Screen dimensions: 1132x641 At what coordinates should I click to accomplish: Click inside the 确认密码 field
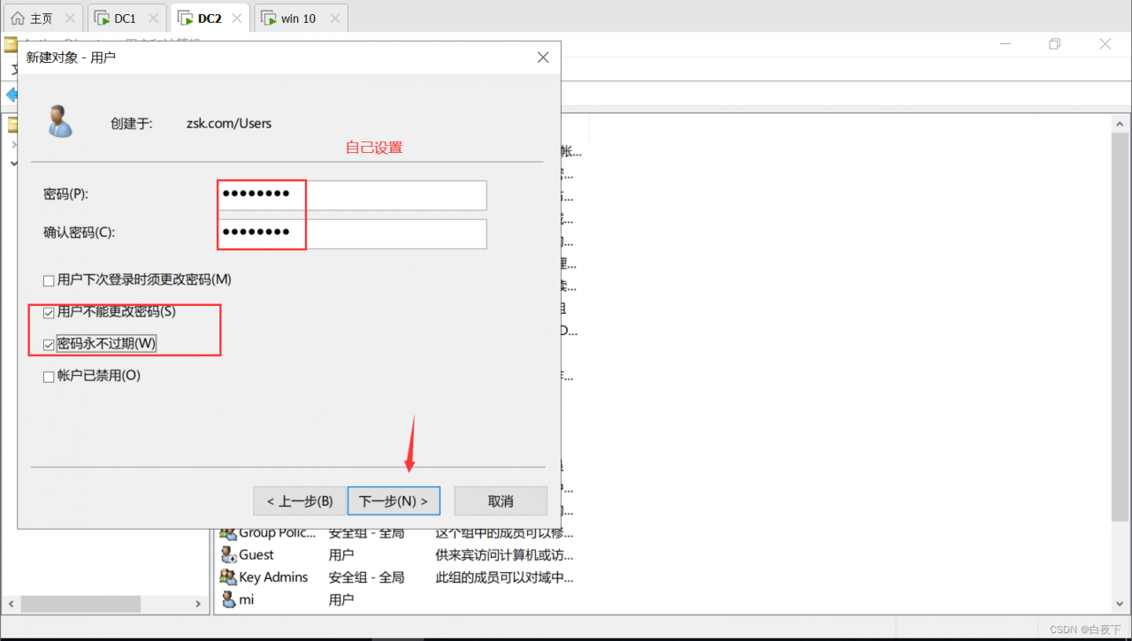[354, 233]
